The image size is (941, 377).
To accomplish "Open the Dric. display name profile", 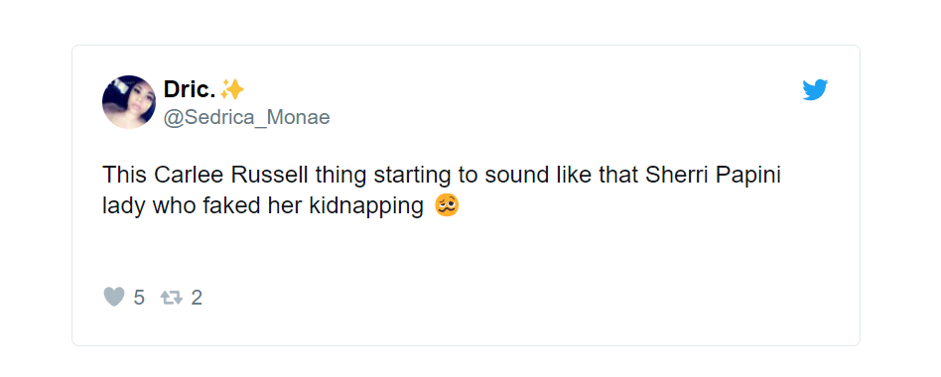I will pyautogui.click(x=190, y=90).
